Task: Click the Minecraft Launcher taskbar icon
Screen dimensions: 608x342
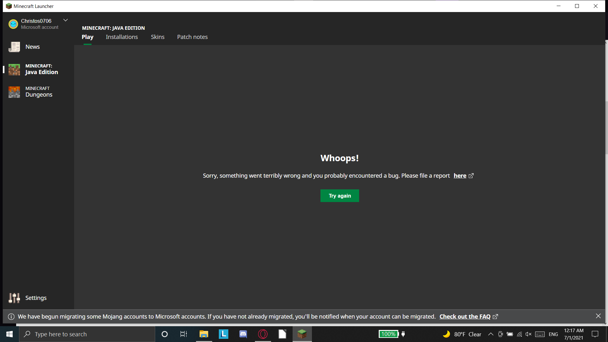Action: [302, 334]
